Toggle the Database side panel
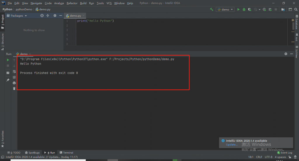Image resolution: width=299 pixels, height=161 pixels. click(297, 22)
